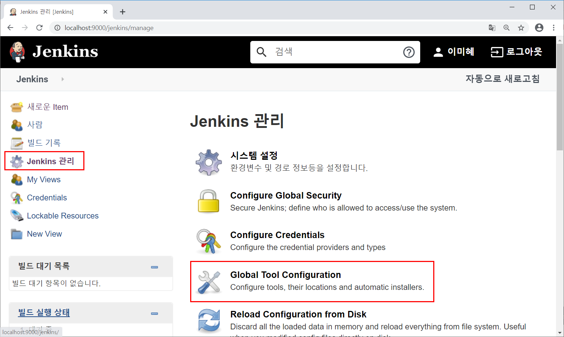Click the Global Tool Configuration tools icon

click(x=209, y=282)
